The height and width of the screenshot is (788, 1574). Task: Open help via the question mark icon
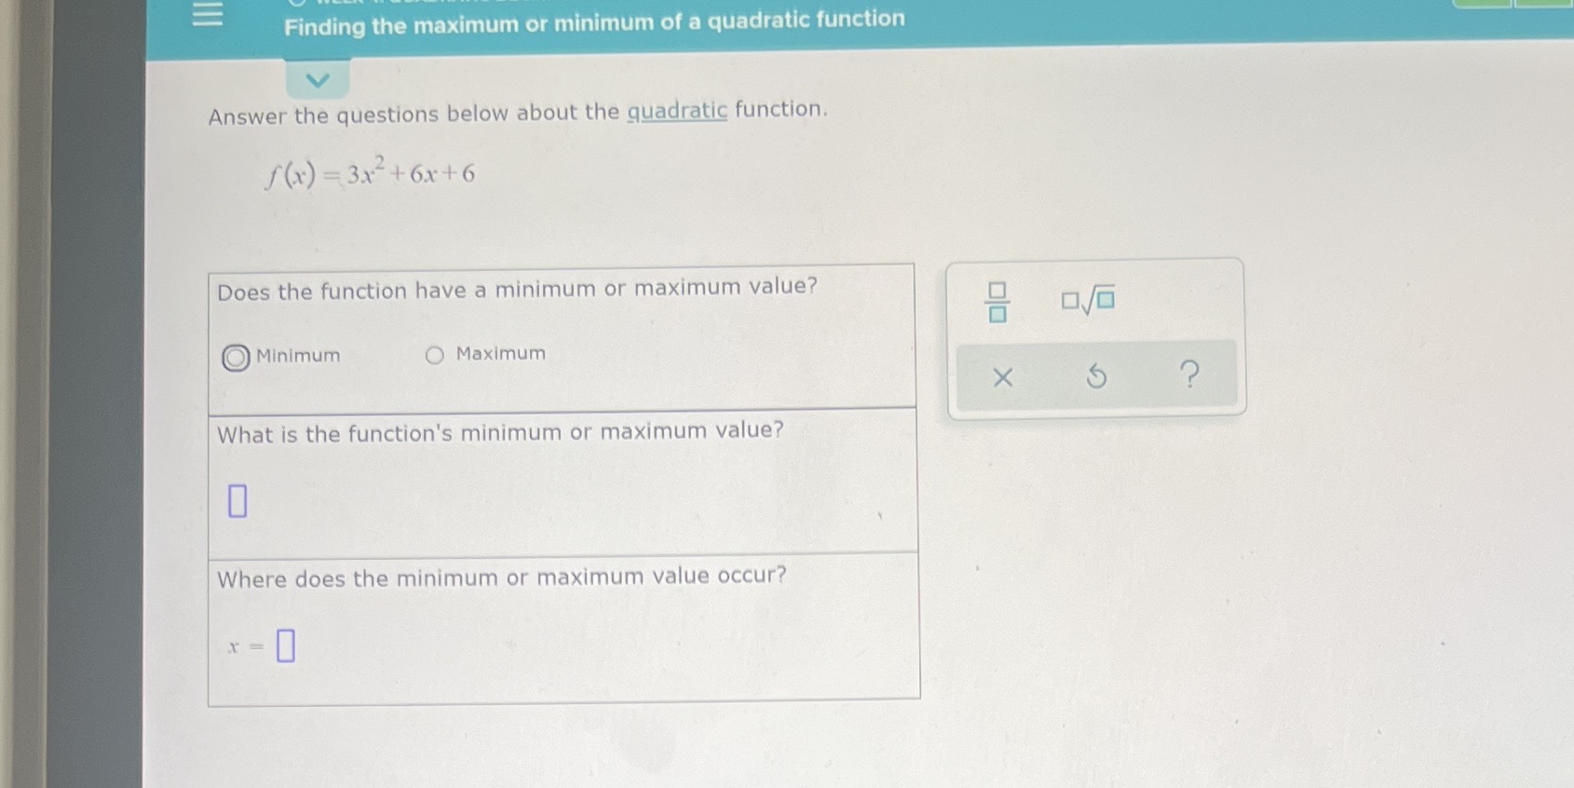pyautogui.click(x=1190, y=374)
